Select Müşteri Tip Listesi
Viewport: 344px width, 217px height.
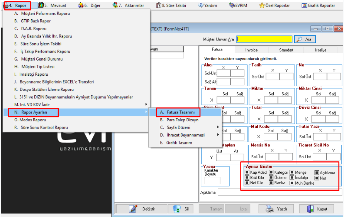coord(76,67)
